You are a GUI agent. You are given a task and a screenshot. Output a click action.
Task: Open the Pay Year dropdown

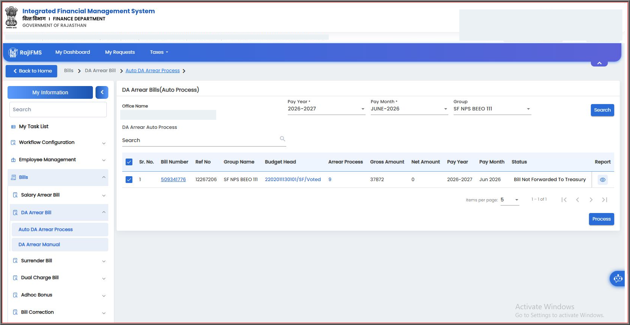click(326, 109)
